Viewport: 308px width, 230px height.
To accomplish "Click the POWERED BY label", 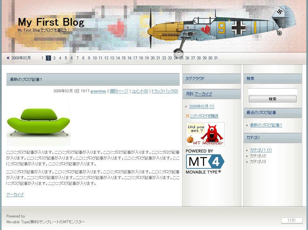I will [199, 151].
